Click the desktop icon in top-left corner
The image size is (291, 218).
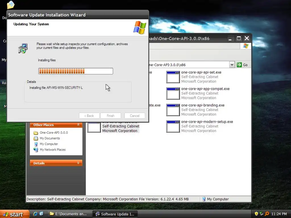pos(11,5)
